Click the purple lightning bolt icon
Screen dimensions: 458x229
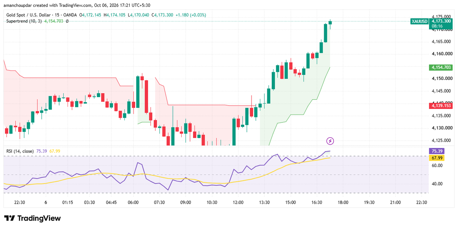331,141
